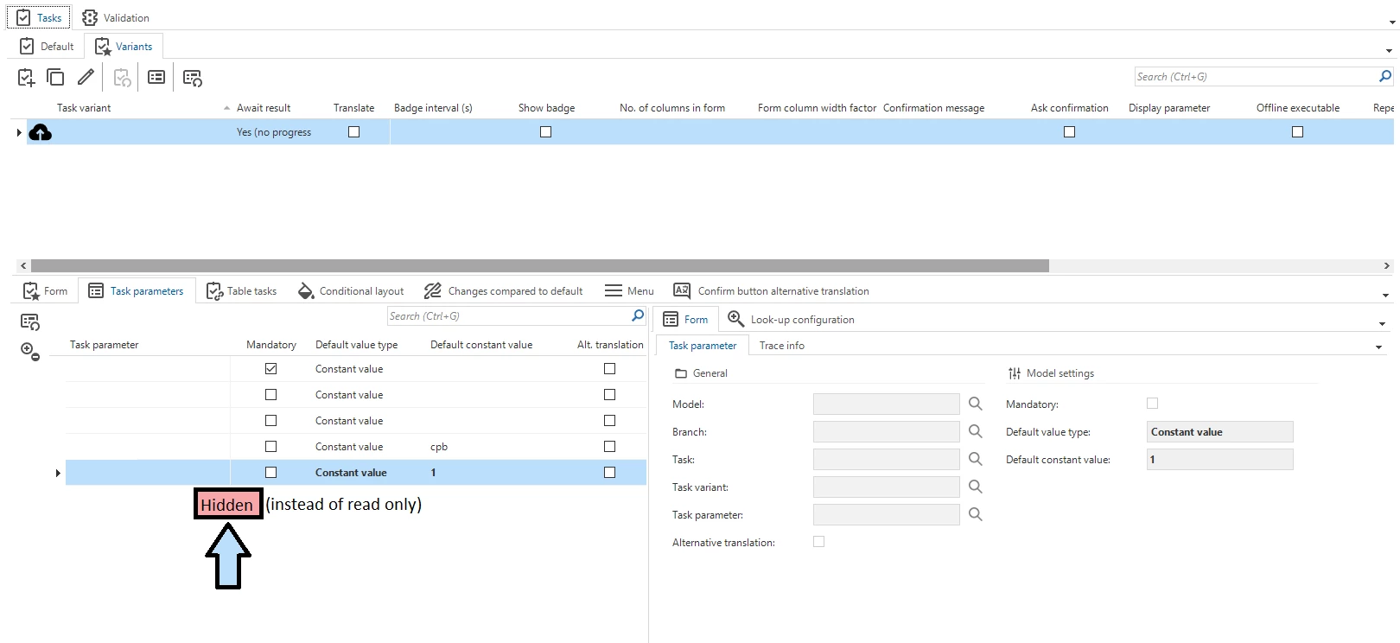Click the search magnifier in top search box
Image resolution: width=1400 pixels, height=643 pixels.
pyautogui.click(x=1385, y=76)
